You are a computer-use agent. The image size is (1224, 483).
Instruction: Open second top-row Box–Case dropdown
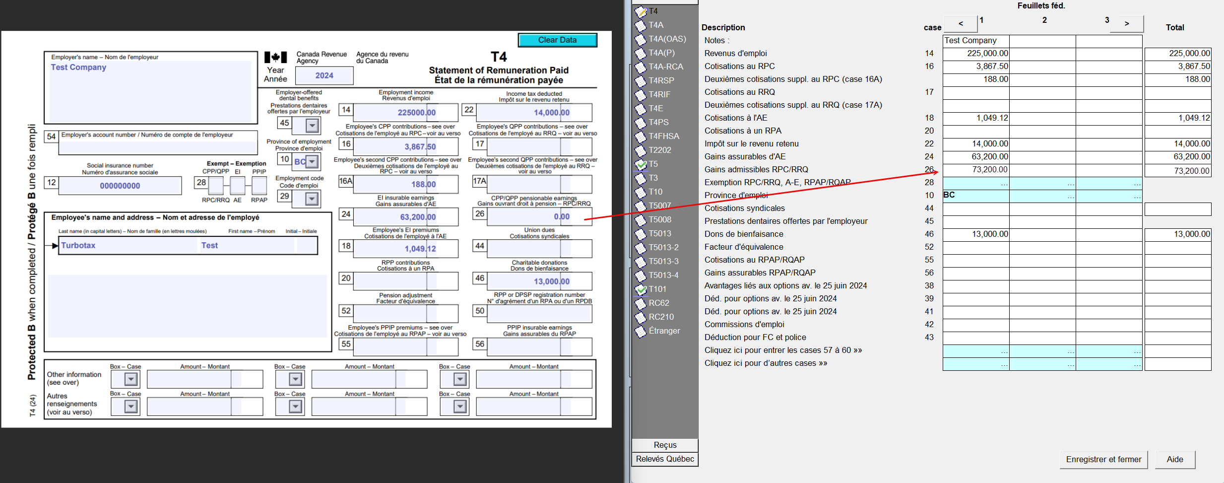pos(296,379)
